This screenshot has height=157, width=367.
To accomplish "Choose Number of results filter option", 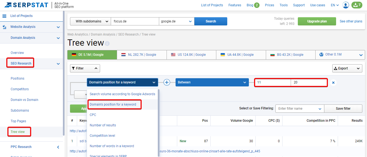I will click(x=122, y=125).
